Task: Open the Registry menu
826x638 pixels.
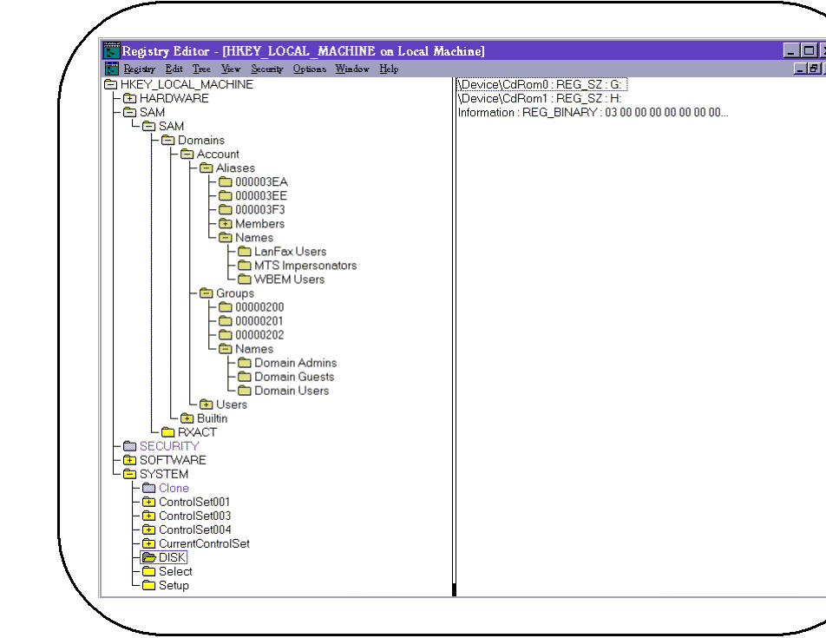Action: pyautogui.click(x=138, y=69)
